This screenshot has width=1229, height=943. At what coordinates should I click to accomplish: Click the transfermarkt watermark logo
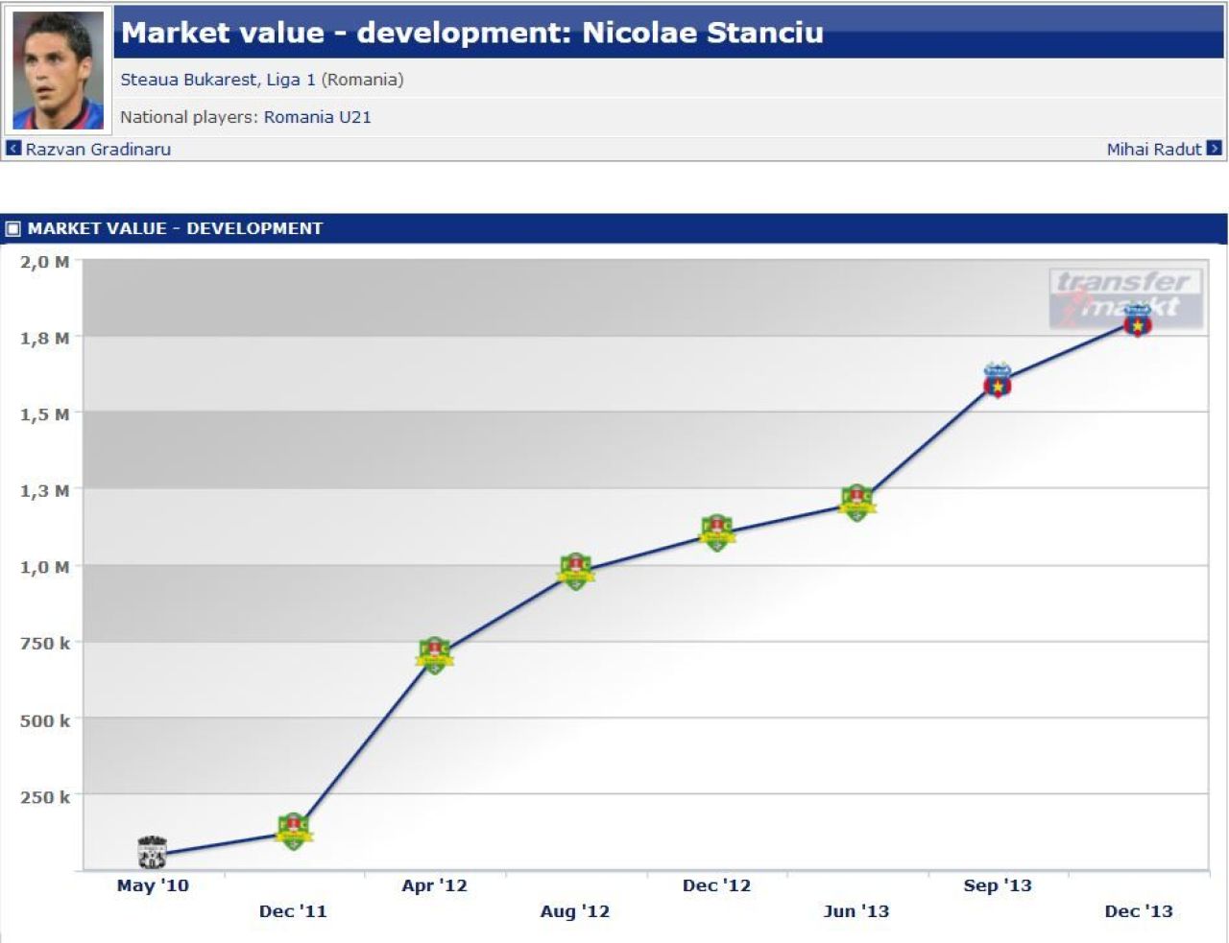click(x=1125, y=296)
